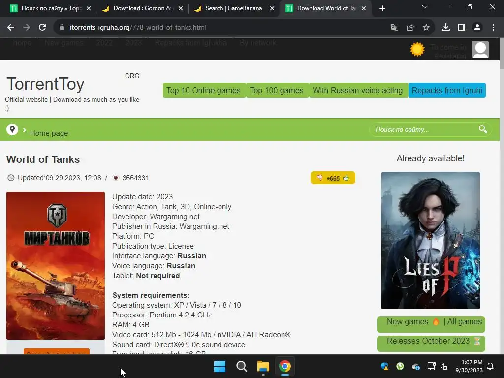This screenshot has width=504, height=378.
Task: Go to Home page breadcrumb
Action: [x=49, y=133]
